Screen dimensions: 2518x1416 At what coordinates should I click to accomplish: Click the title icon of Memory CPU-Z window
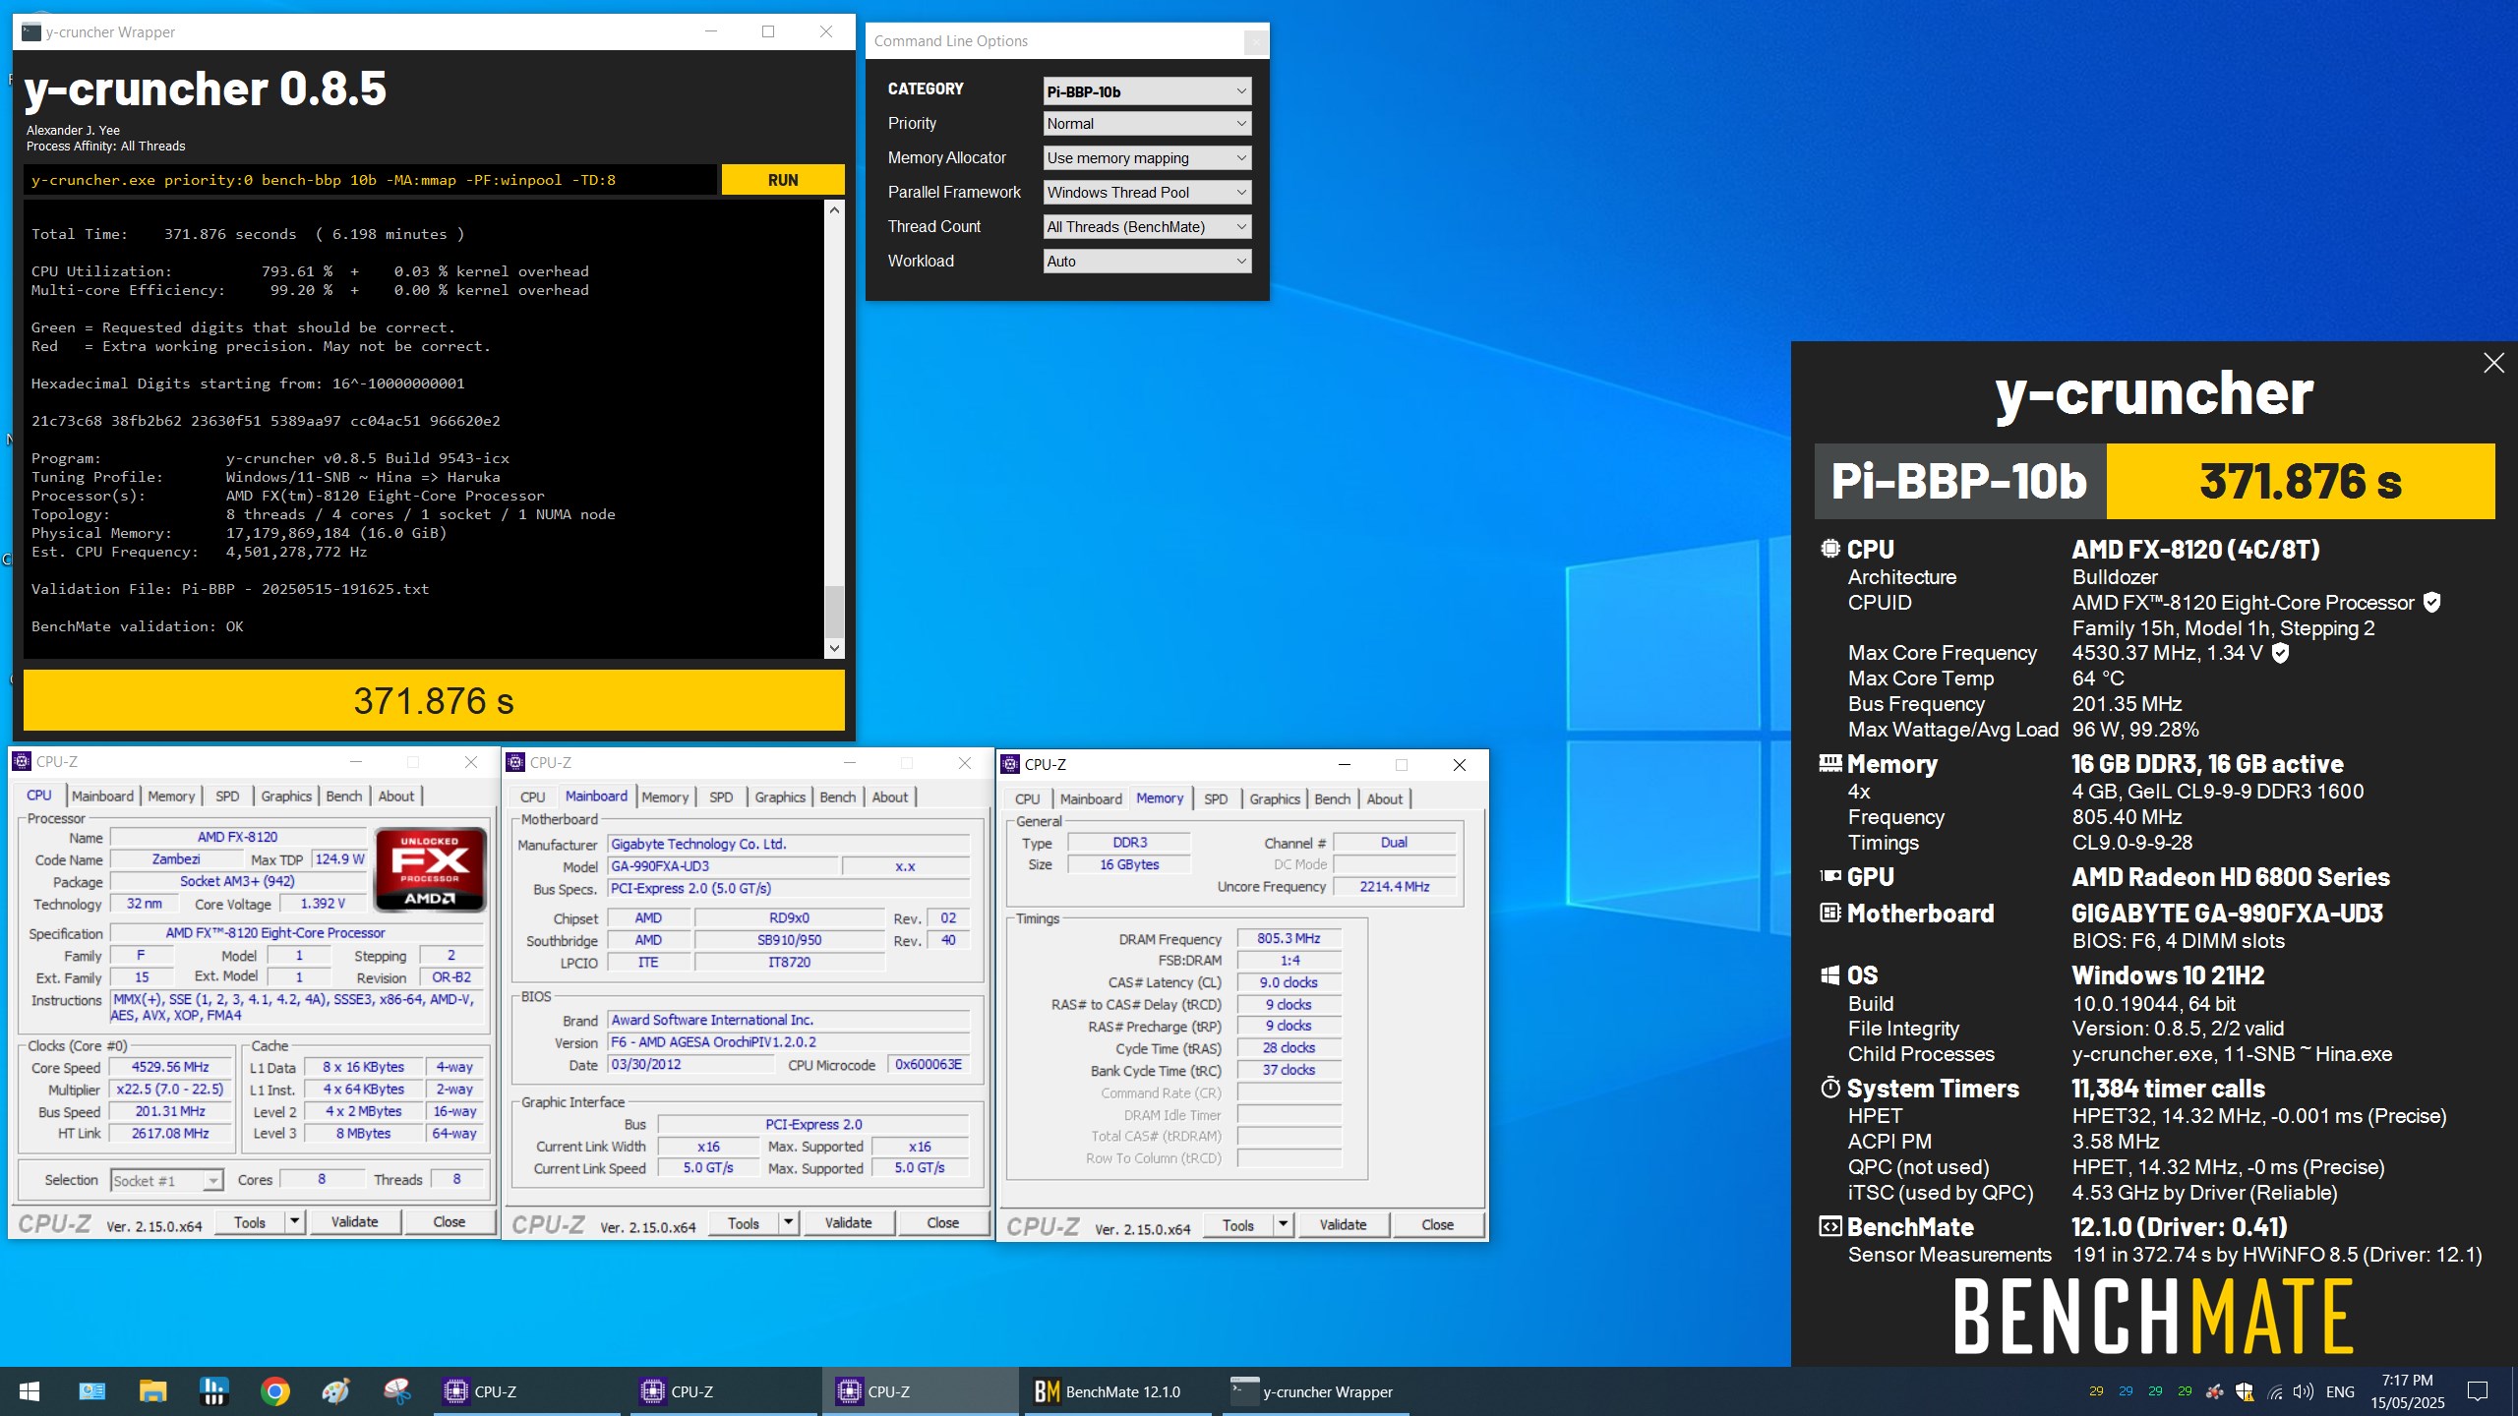point(1010,764)
